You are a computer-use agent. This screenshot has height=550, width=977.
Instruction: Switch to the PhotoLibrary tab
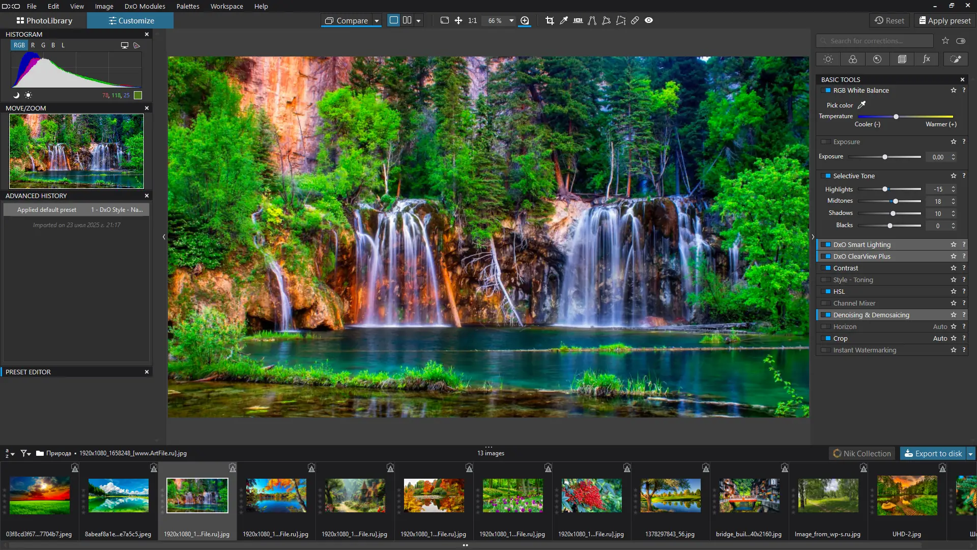click(x=44, y=21)
